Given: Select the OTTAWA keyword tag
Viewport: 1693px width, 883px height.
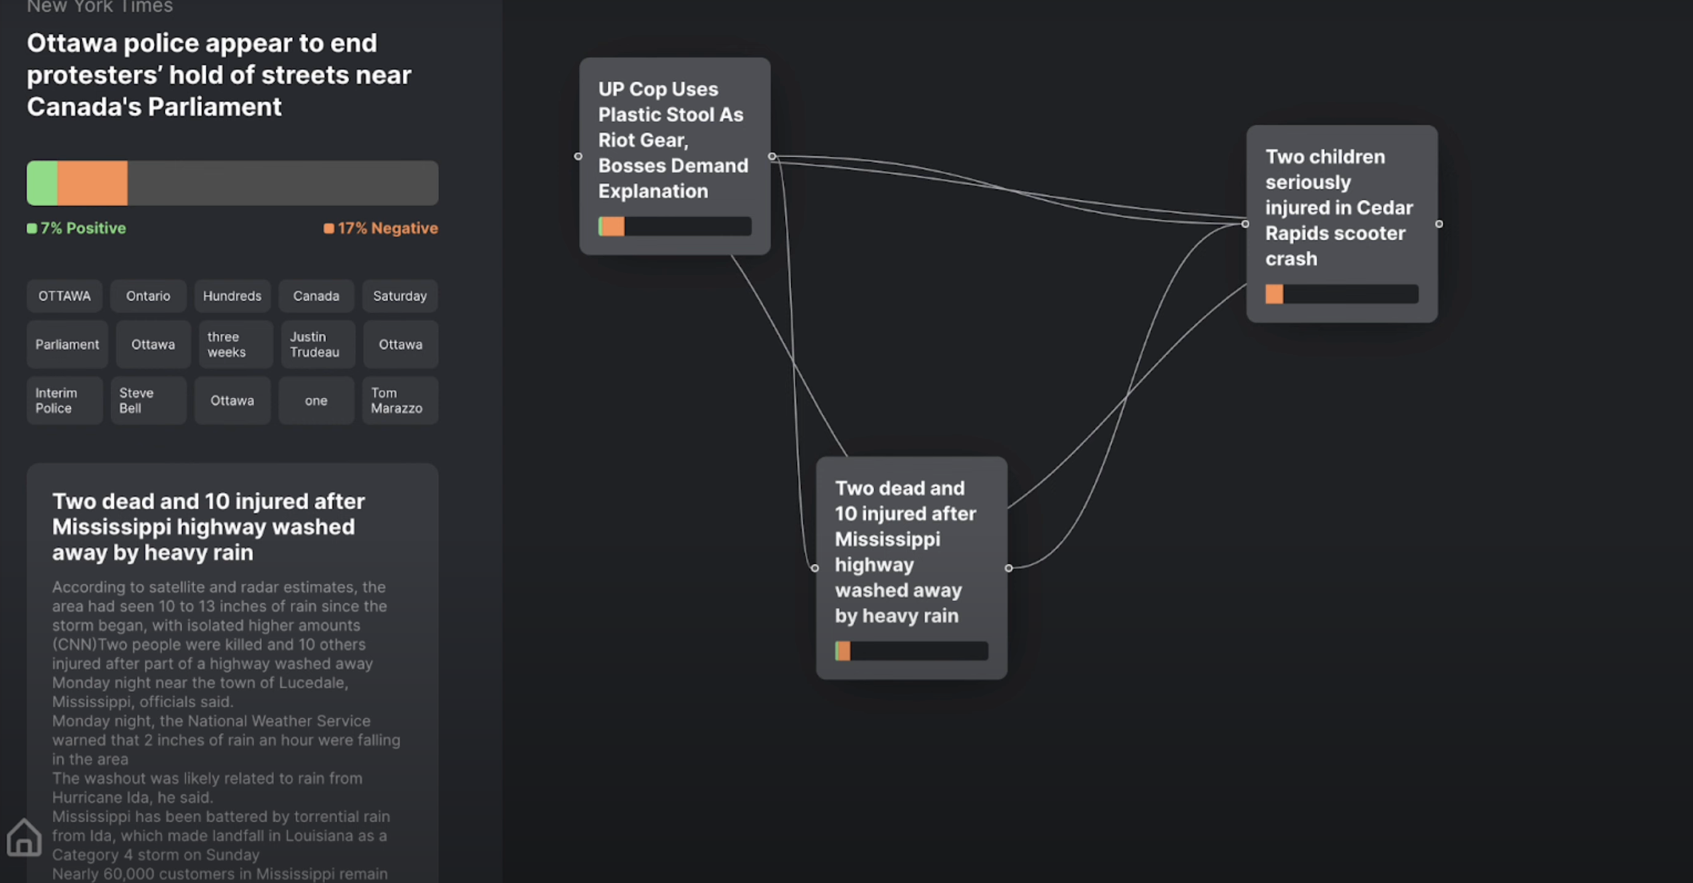Looking at the screenshot, I should click(65, 296).
